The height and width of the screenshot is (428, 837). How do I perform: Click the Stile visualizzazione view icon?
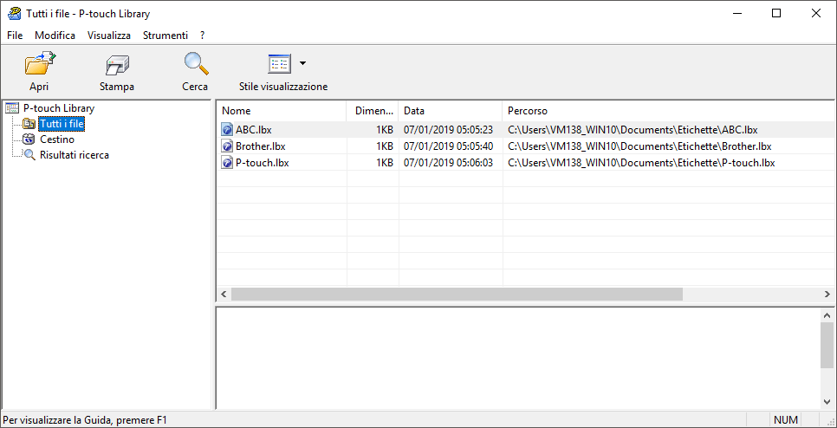[x=279, y=64]
